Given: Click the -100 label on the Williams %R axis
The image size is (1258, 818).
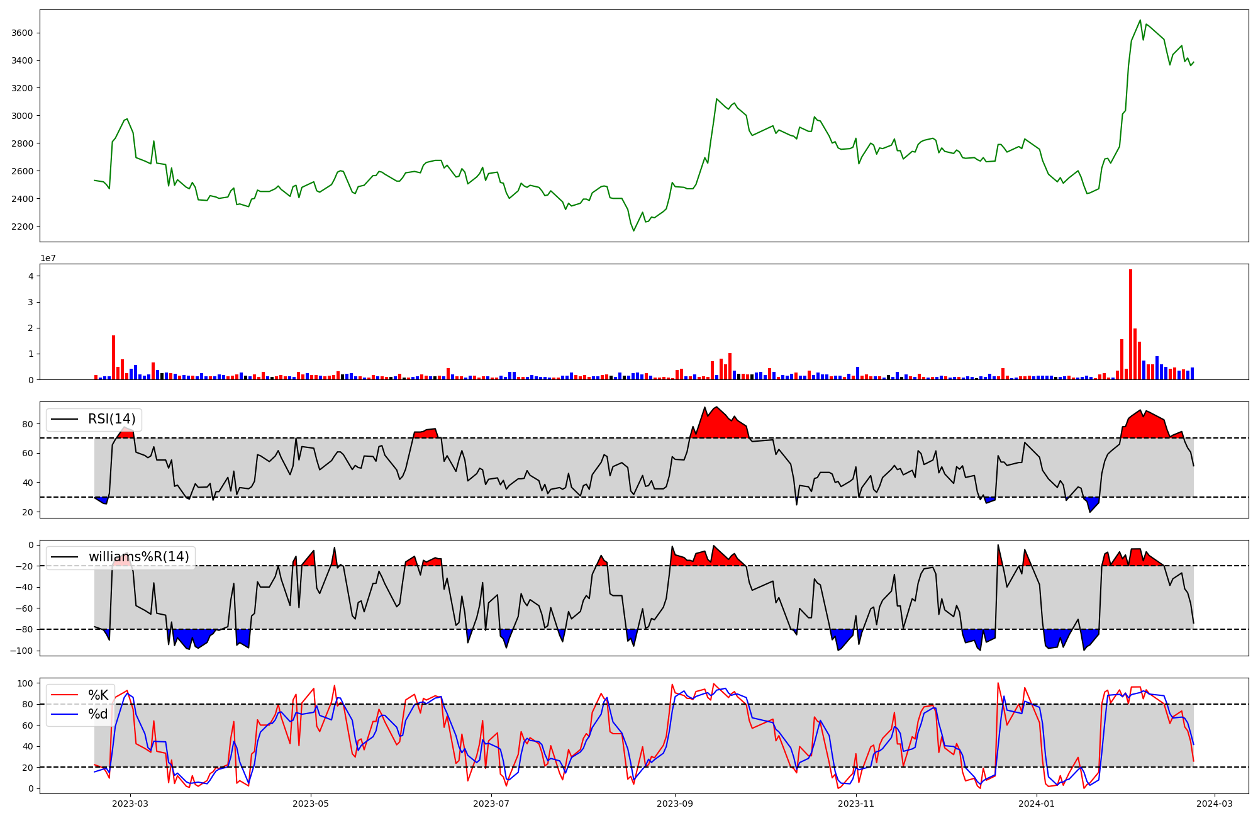Looking at the screenshot, I should [x=23, y=651].
